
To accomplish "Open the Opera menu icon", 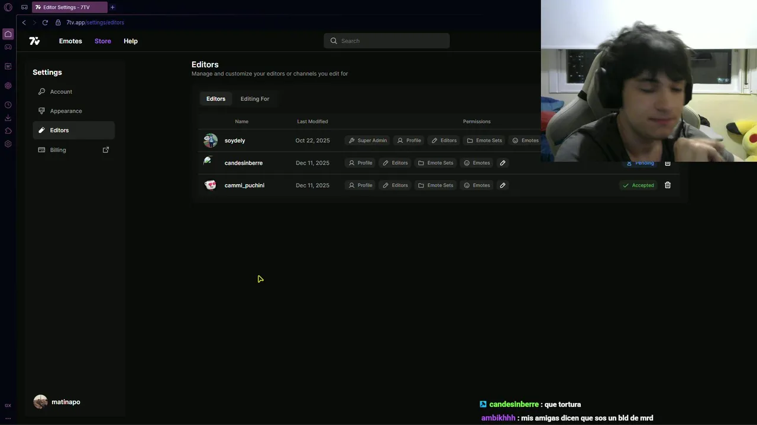I will (x=8, y=8).
